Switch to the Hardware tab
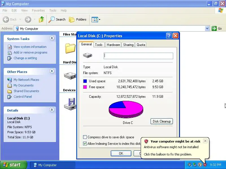Screen dimensions: 226x169 click(x=113, y=45)
